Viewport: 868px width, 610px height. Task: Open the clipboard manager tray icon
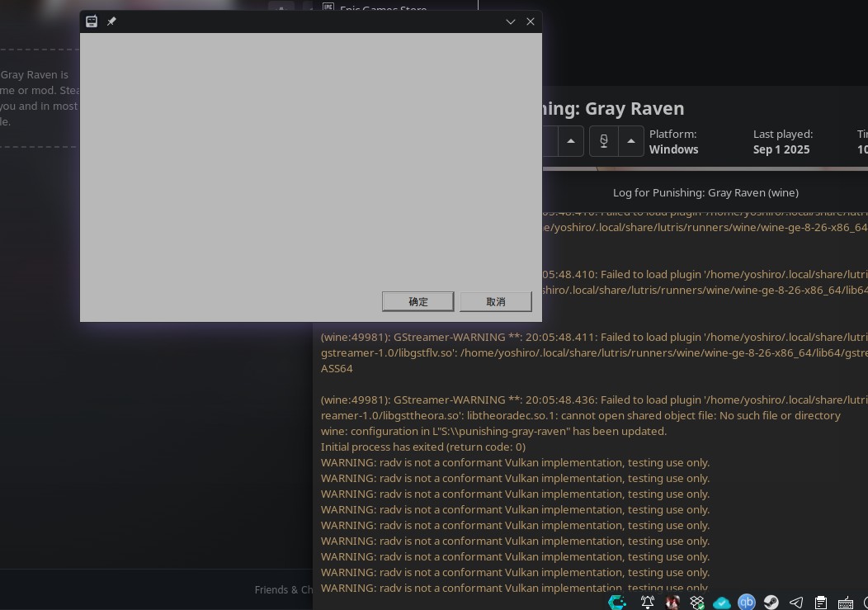pyautogui.click(x=821, y=603)
